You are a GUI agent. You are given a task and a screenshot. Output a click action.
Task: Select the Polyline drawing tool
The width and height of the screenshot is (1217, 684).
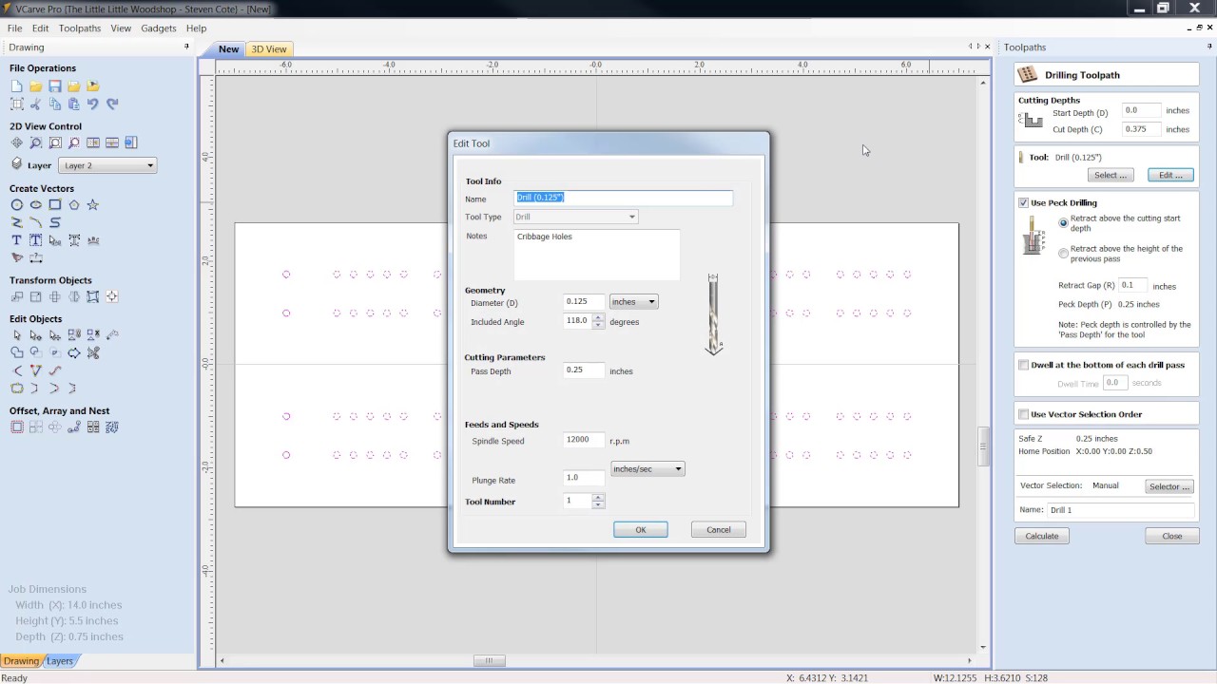point(16,222)
